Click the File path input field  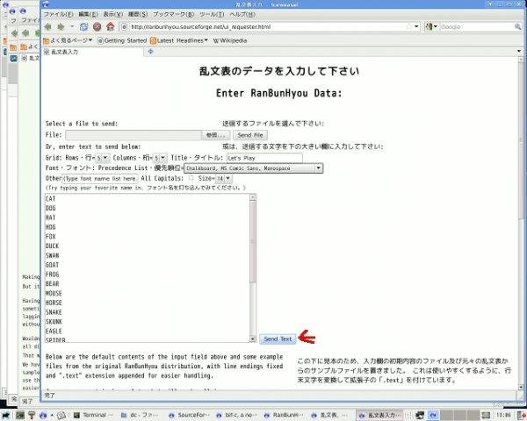click(x=134, y=135)
